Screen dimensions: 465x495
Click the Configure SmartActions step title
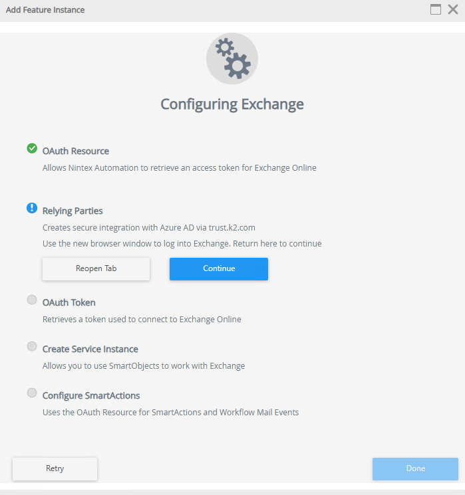91,395
